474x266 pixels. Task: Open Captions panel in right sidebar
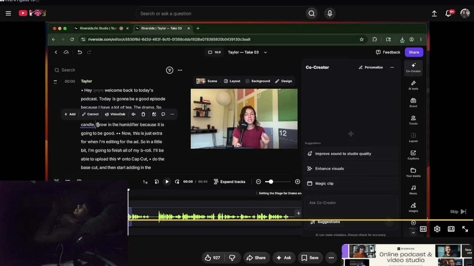pyautogui.click(x=413, y=155)
